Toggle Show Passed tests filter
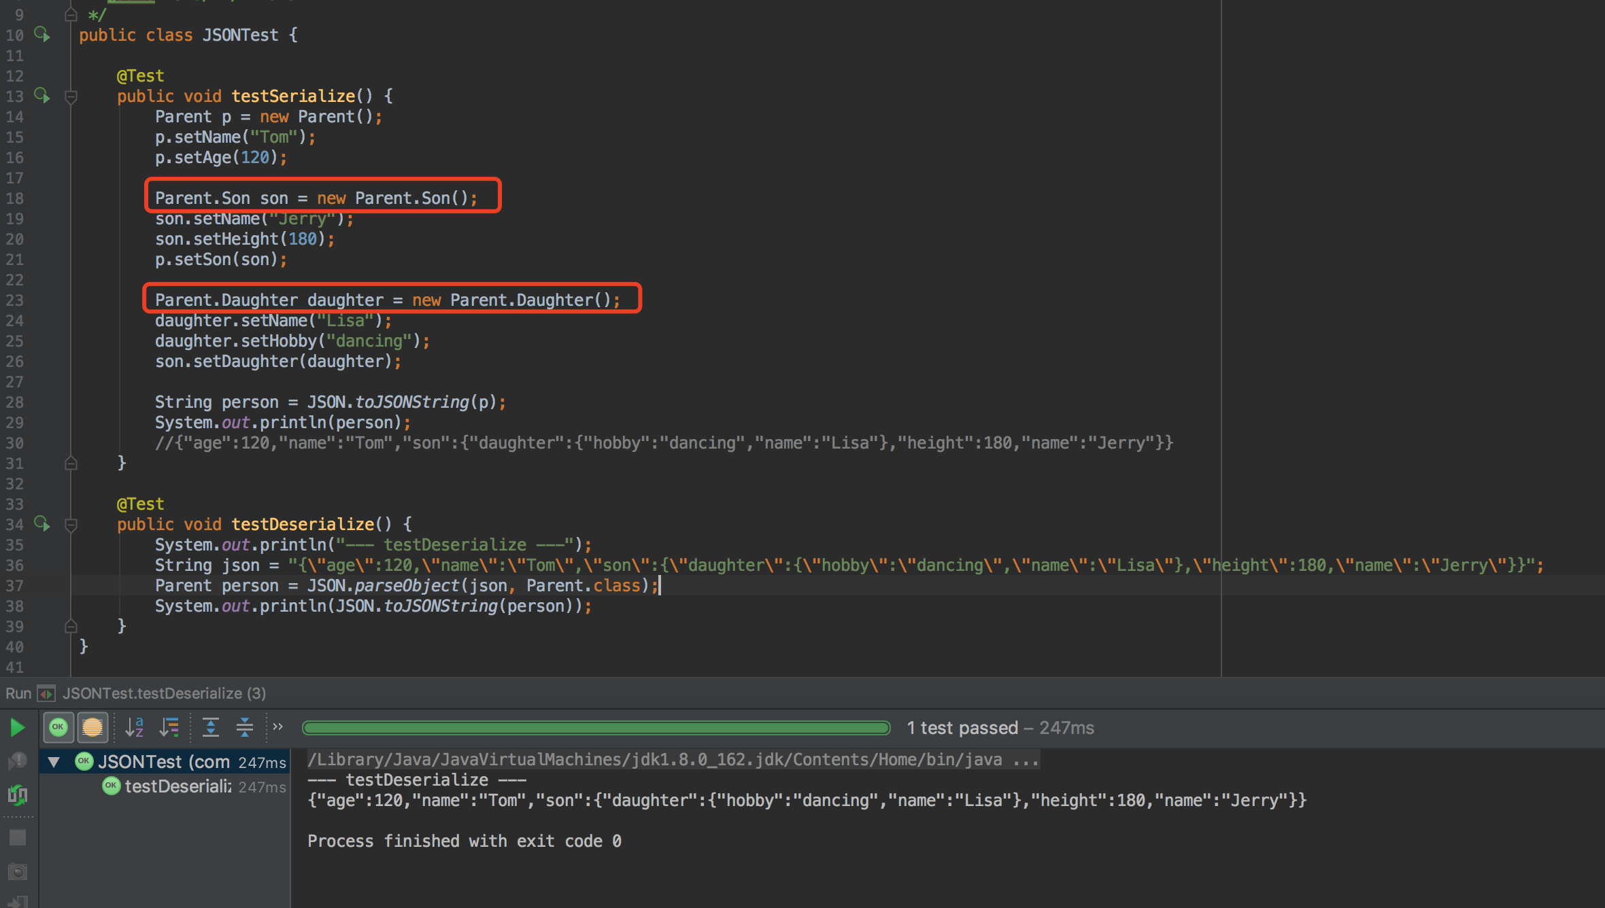The width and height of the screenshot is (1605, 908). 58,727
